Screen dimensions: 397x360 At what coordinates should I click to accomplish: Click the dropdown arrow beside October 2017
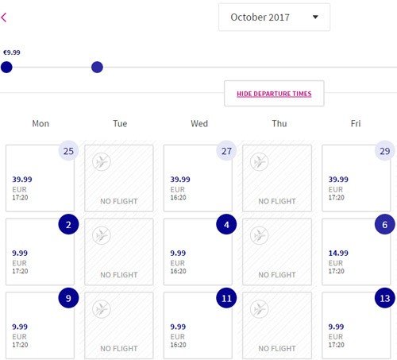315,17
